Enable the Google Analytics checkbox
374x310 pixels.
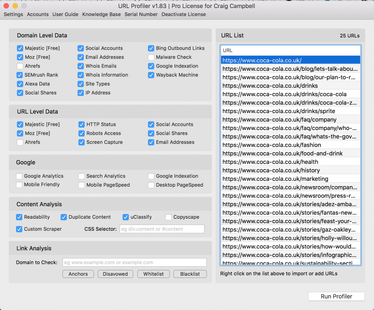point(19,176)
